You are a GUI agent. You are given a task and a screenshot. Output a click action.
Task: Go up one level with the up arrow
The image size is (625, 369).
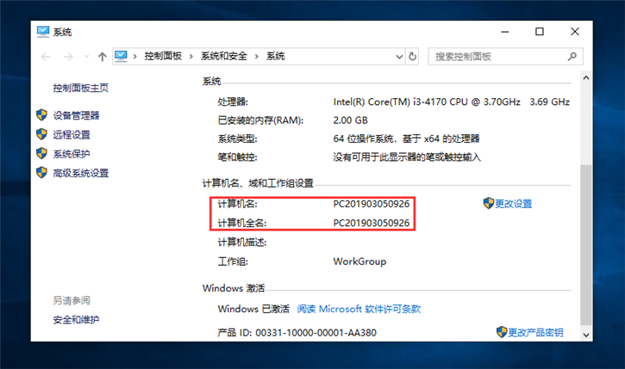[x=103, y=56]
